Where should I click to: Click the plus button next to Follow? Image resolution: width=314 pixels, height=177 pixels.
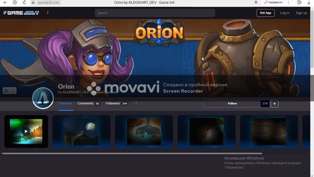(275, 104)
